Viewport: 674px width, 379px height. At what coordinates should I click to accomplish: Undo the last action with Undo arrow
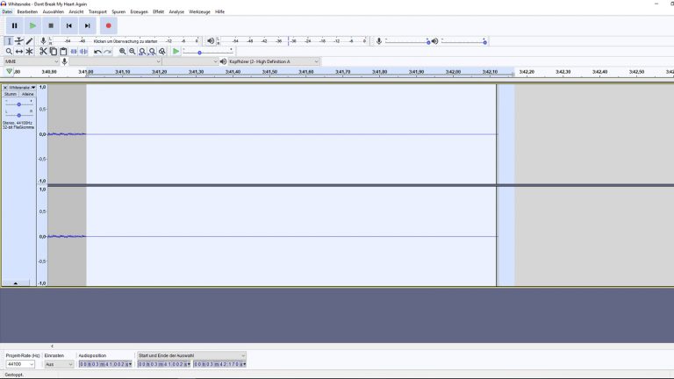coord(97,52)
